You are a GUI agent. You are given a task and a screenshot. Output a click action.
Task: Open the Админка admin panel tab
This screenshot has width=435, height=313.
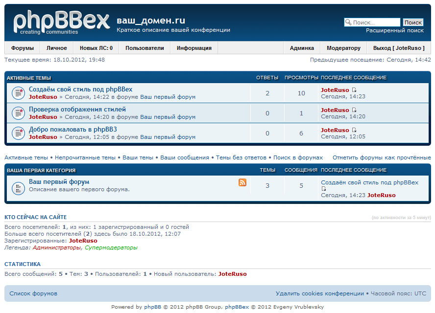[302, 48]
